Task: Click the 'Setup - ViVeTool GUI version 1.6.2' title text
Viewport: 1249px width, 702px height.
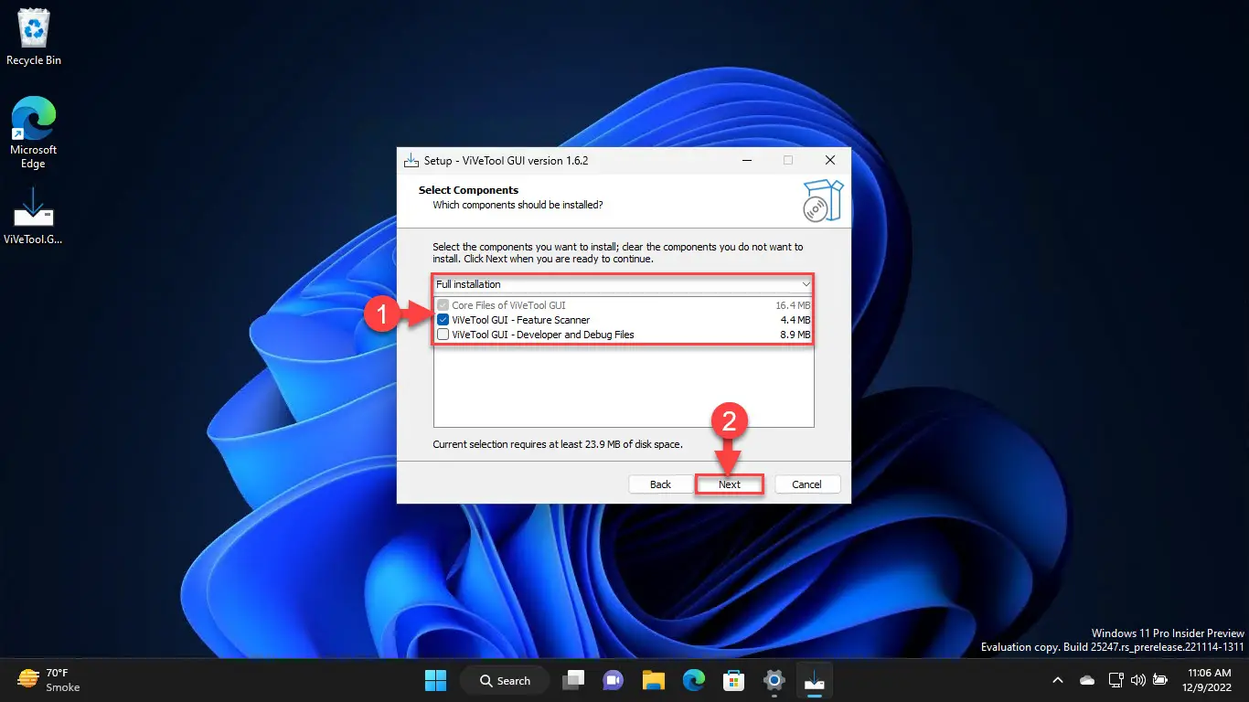Action: click(x=506, y=160)
